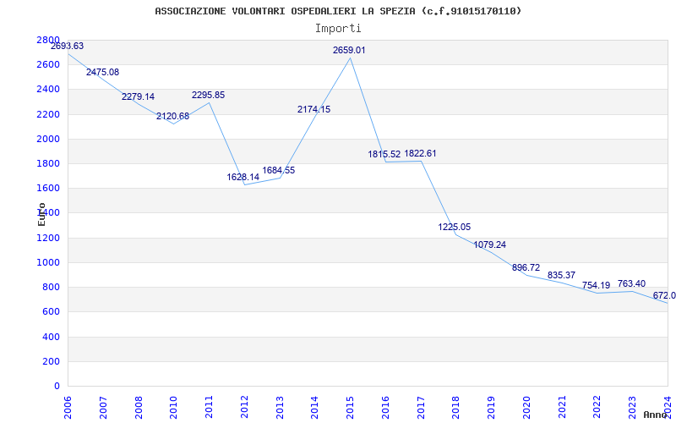Click the y-axis tick 800

[52, 287]
